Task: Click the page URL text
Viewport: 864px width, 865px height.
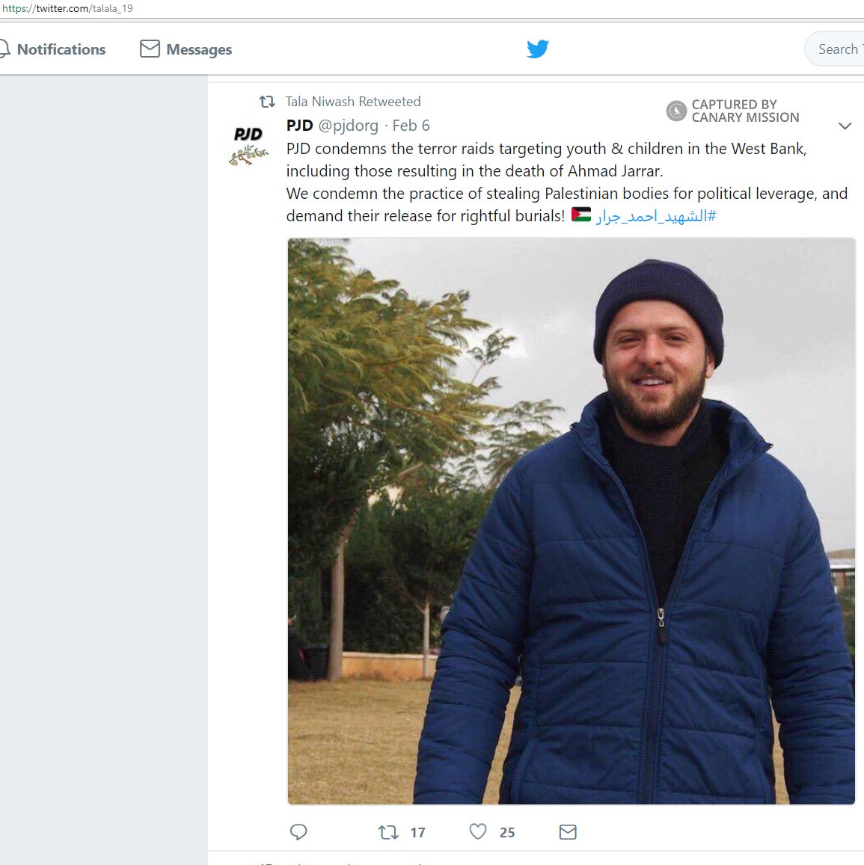Action: coord(67,8)
